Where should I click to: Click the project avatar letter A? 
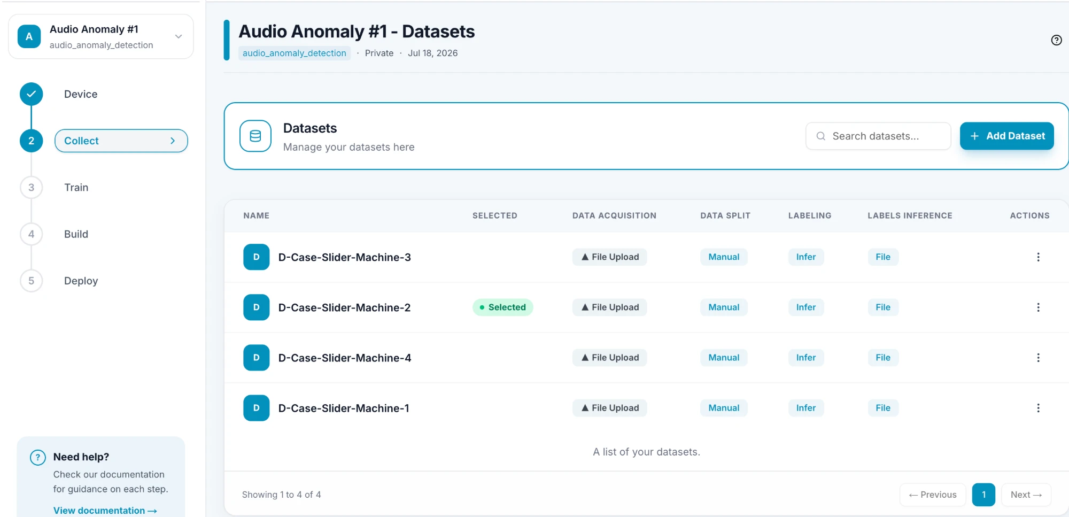pyautogui.click(x=29, y=36)
